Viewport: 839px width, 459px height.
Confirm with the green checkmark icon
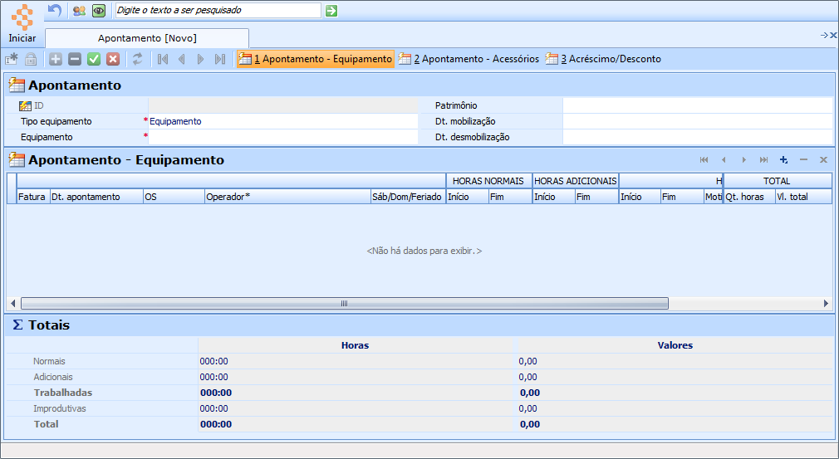pyautogui.click(x=94, y=59)
